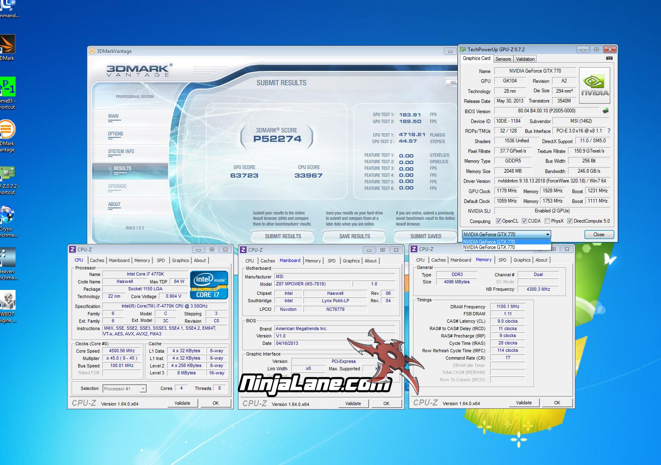
Task: Click the DRAM Frequency value 1100.1 MHz
Action: pyautogui.click(x=507, y=306)
